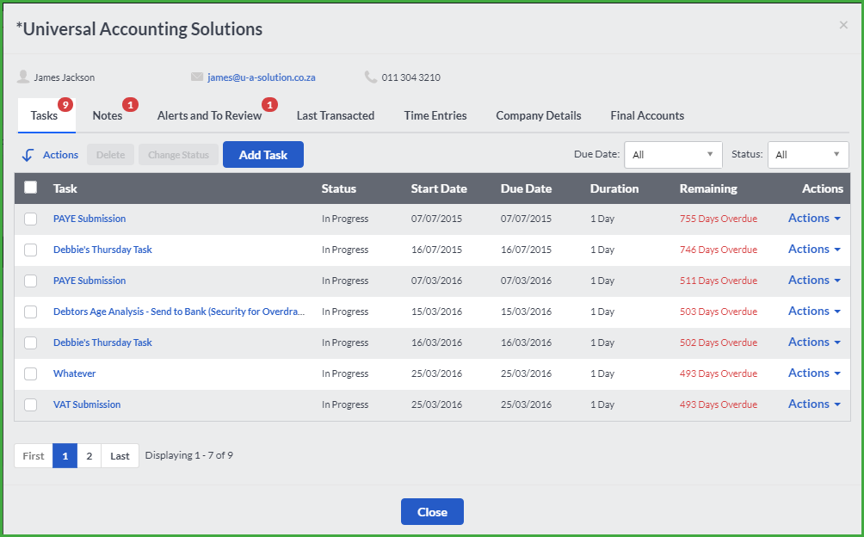864x537 pixels.
Task: Click the red badge on Alerts and To Review
Action: [269, 105]
